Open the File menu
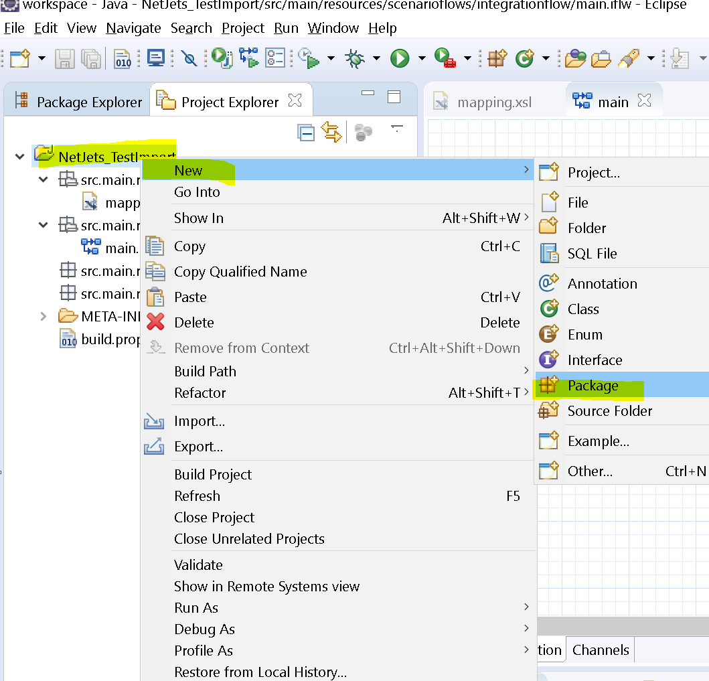 click(x=14, y=28)
